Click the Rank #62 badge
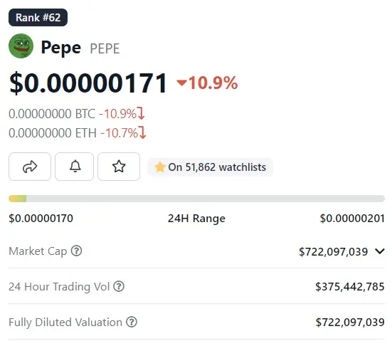The width and height of the screenshot is (392, 346). (38, 18)
